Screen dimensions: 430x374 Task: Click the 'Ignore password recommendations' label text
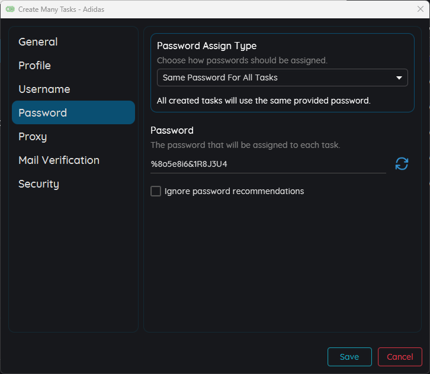234,191
